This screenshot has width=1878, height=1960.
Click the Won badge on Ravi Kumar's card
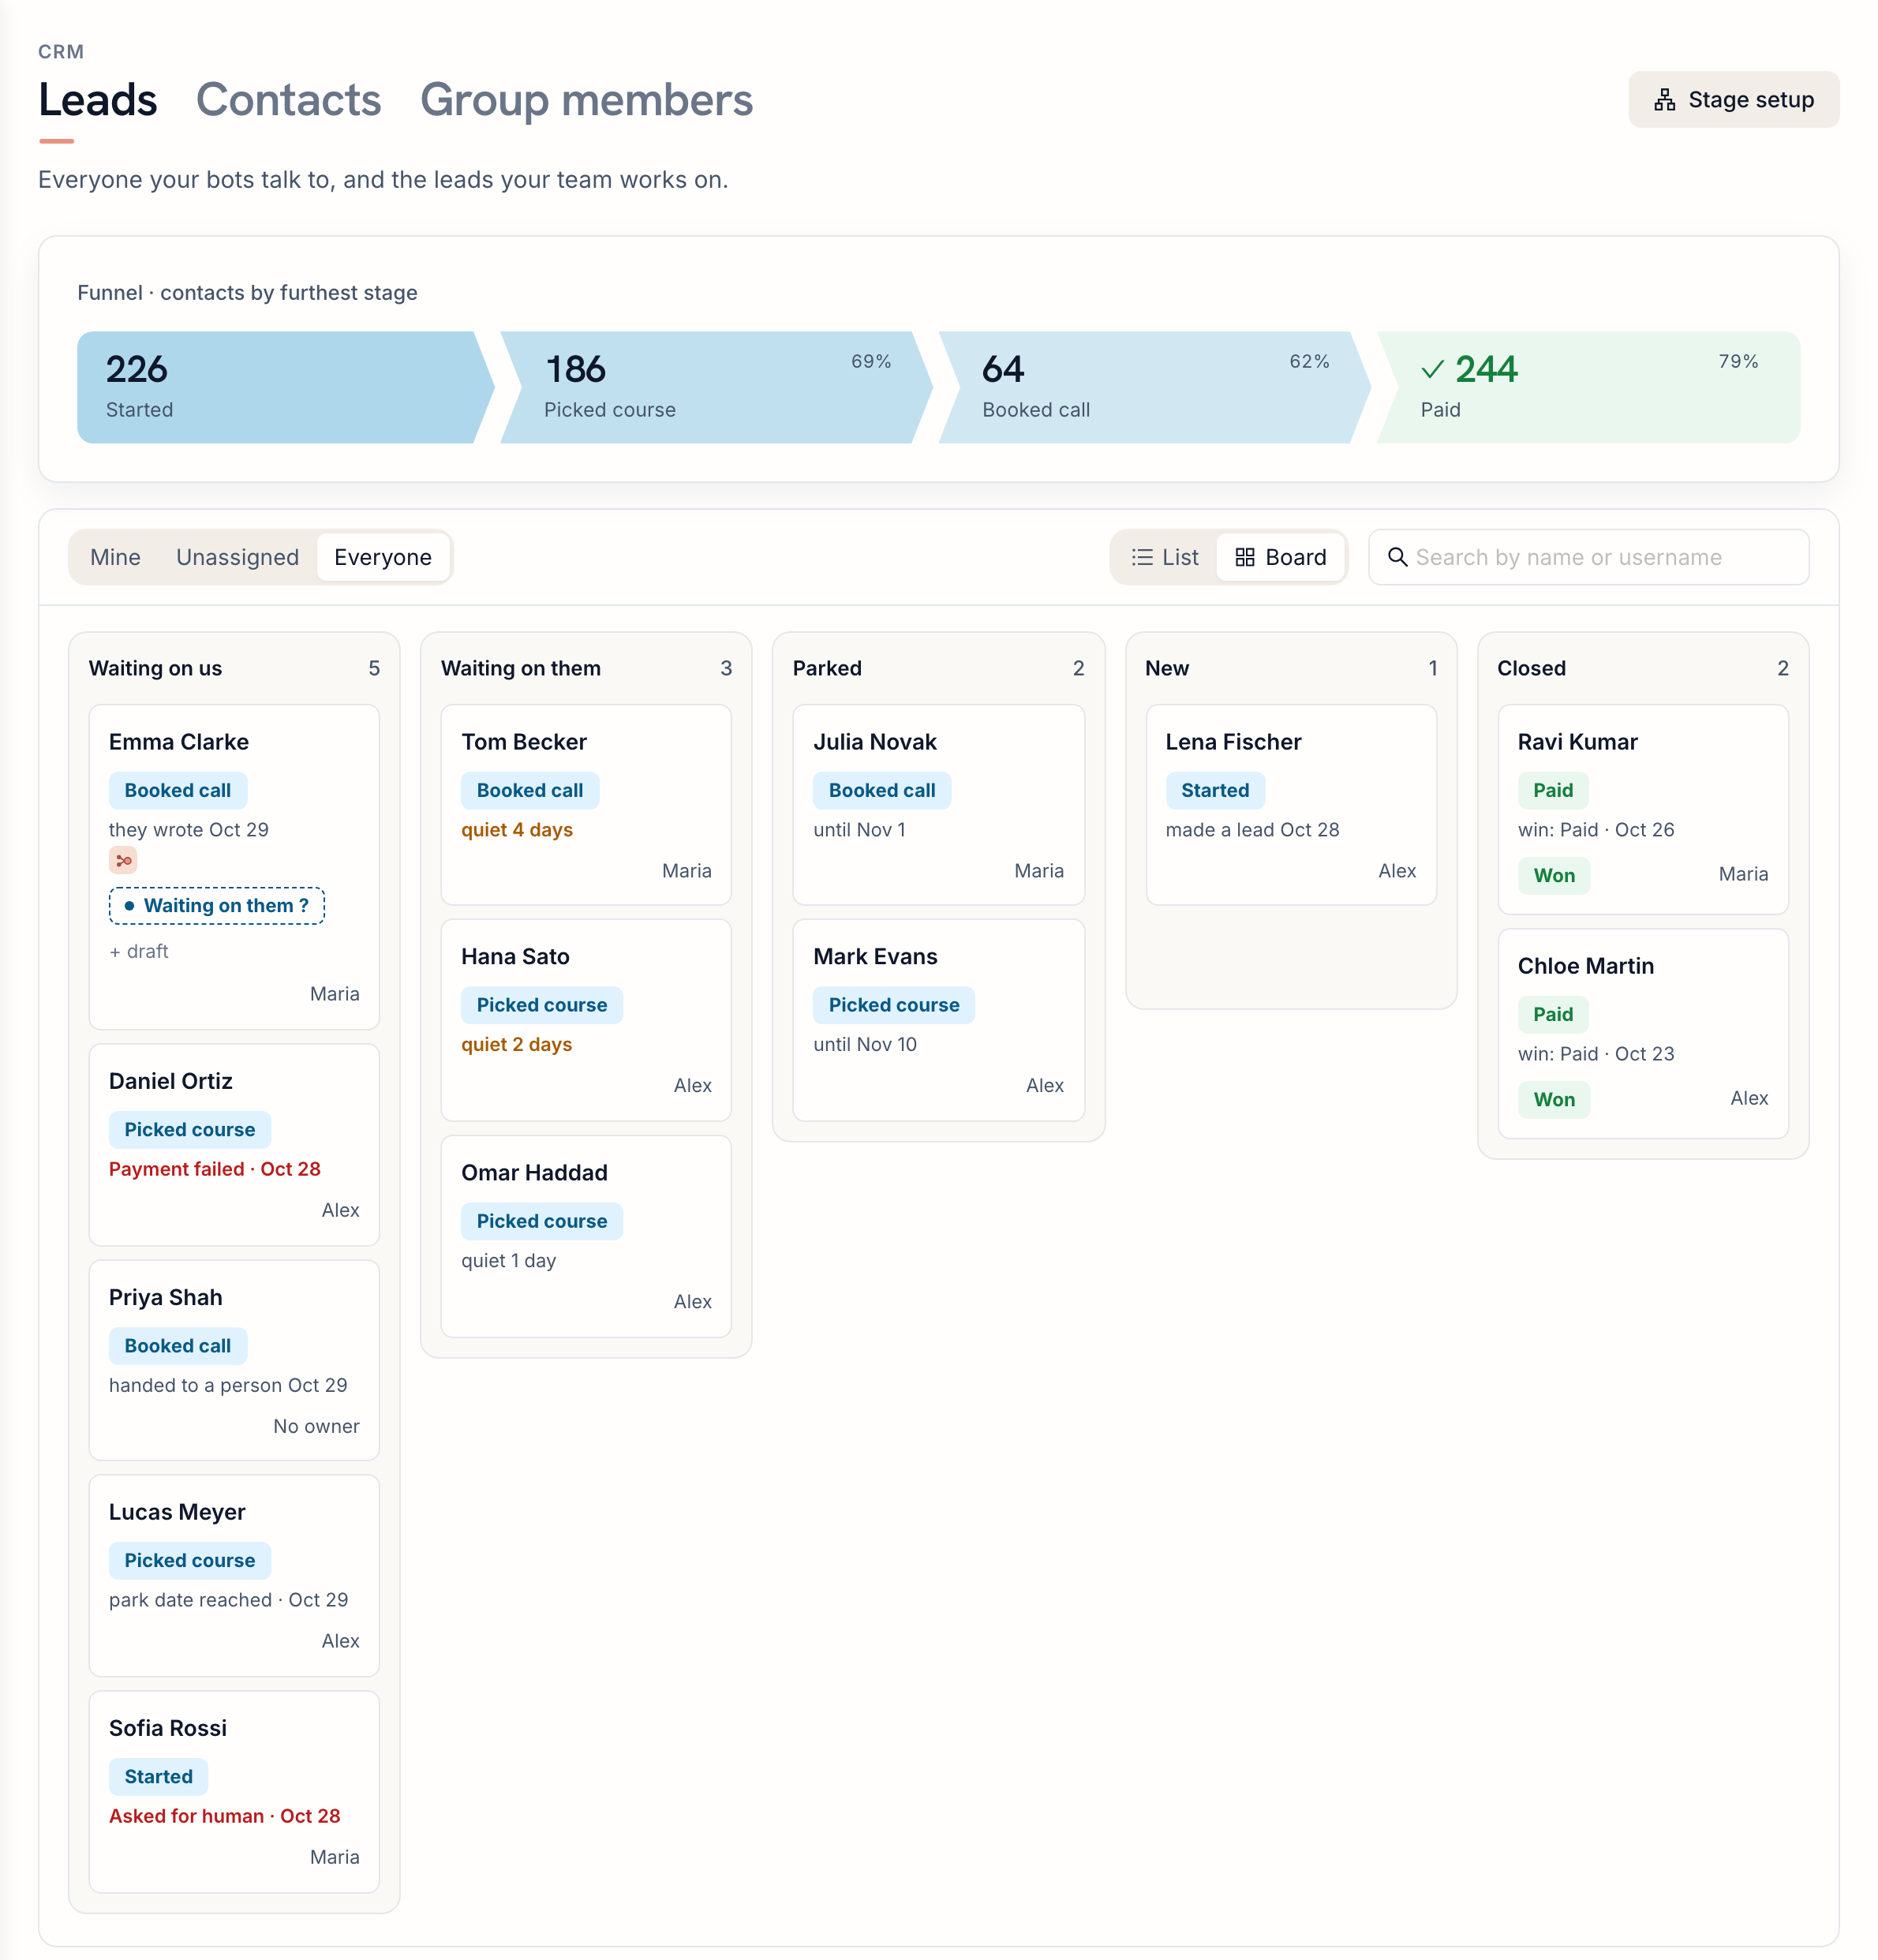click(1554, 876)
